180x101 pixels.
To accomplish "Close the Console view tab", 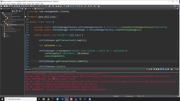I will point(32,69).
